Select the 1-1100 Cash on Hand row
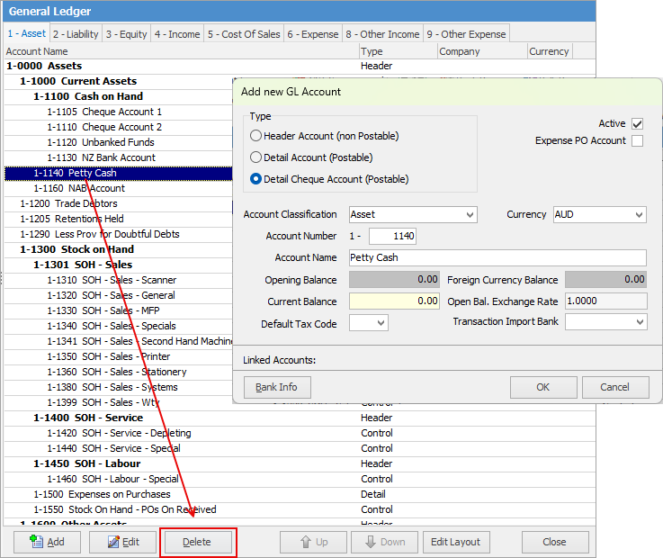This screenshot has width=663, height=558. 119,96
